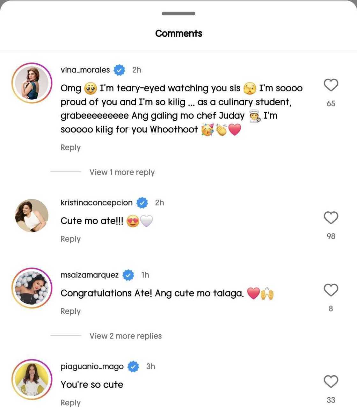Reply to piaguanio_mago's comment
The image size is (357, 420).
[x=70, y=402]
